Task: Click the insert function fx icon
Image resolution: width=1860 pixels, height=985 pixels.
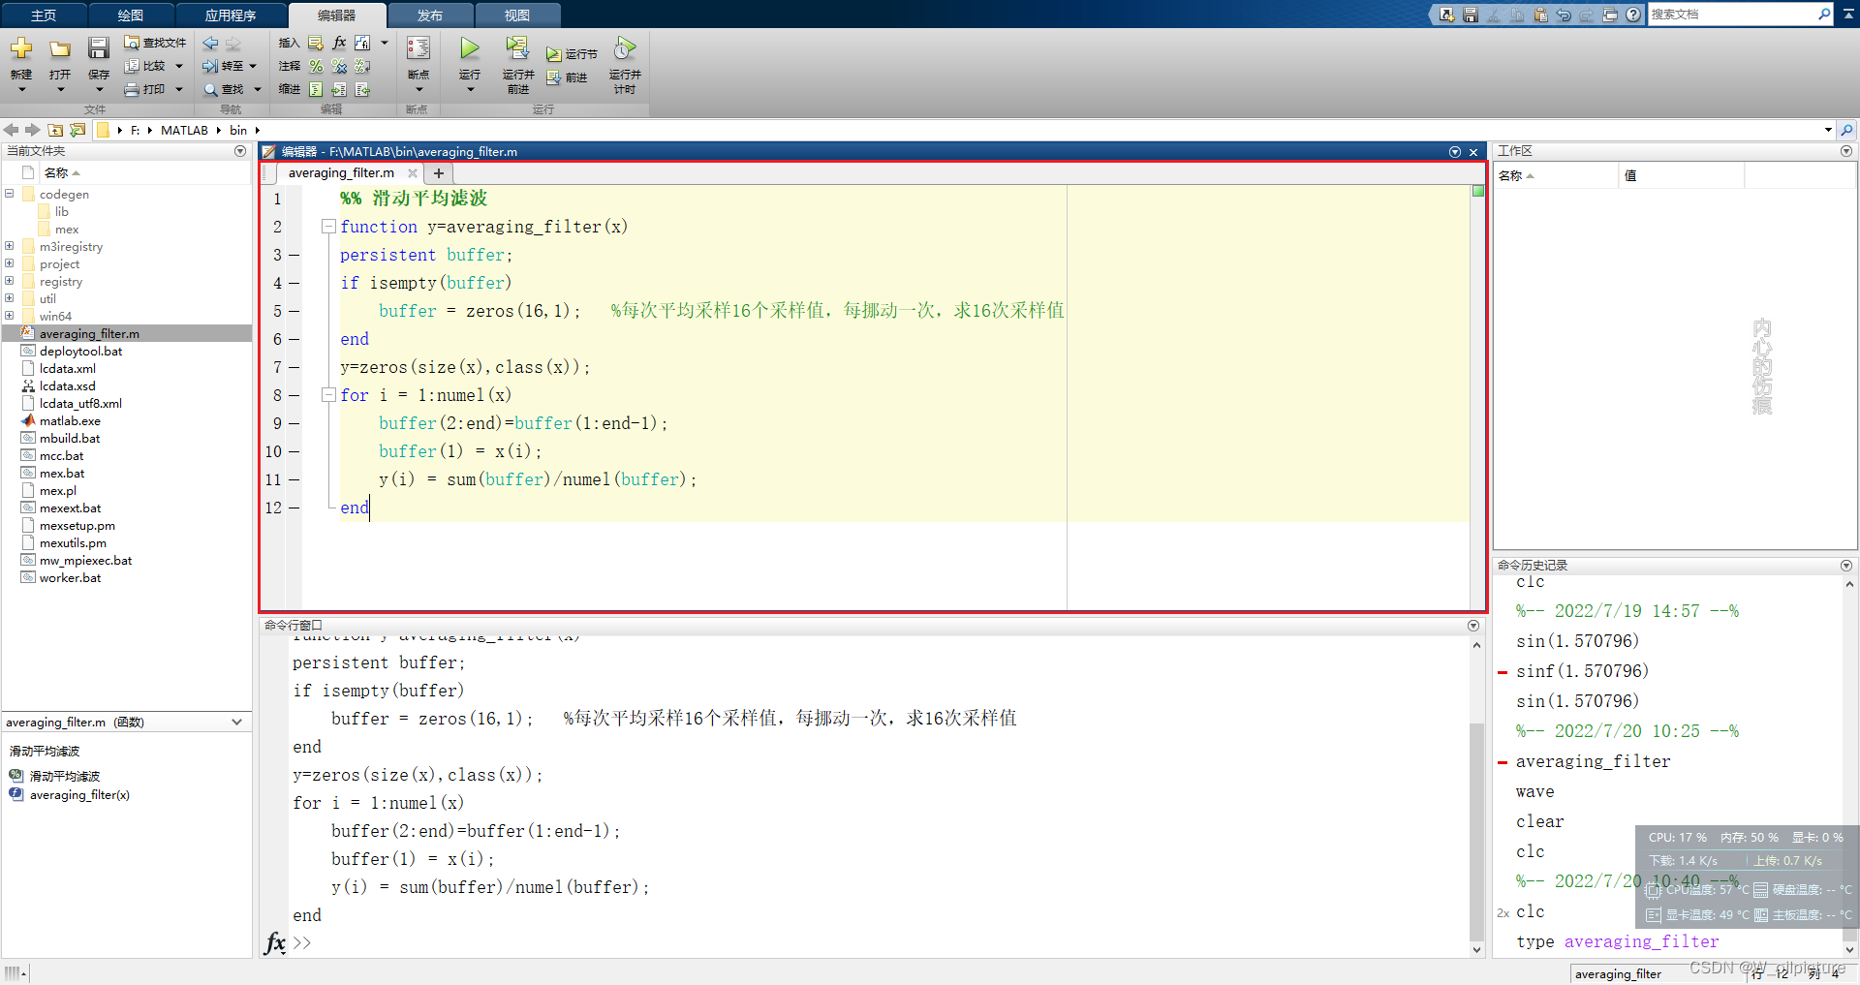Action: click(339, 43)
